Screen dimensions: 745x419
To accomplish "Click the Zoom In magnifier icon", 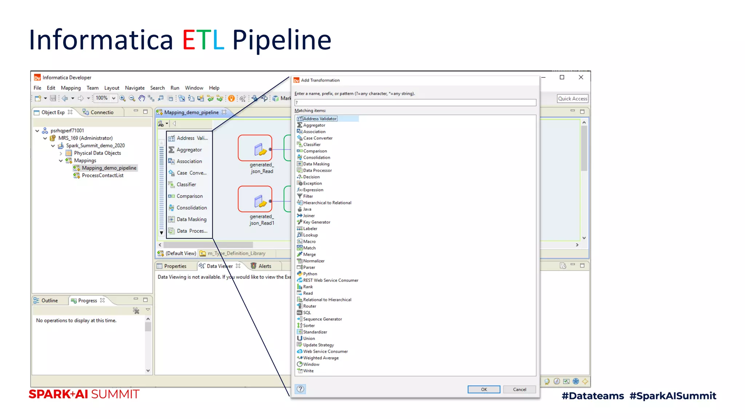I will [x=123, y=98].
